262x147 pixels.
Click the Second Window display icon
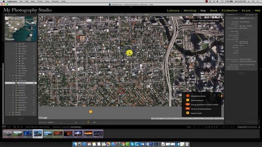[9, 127]
